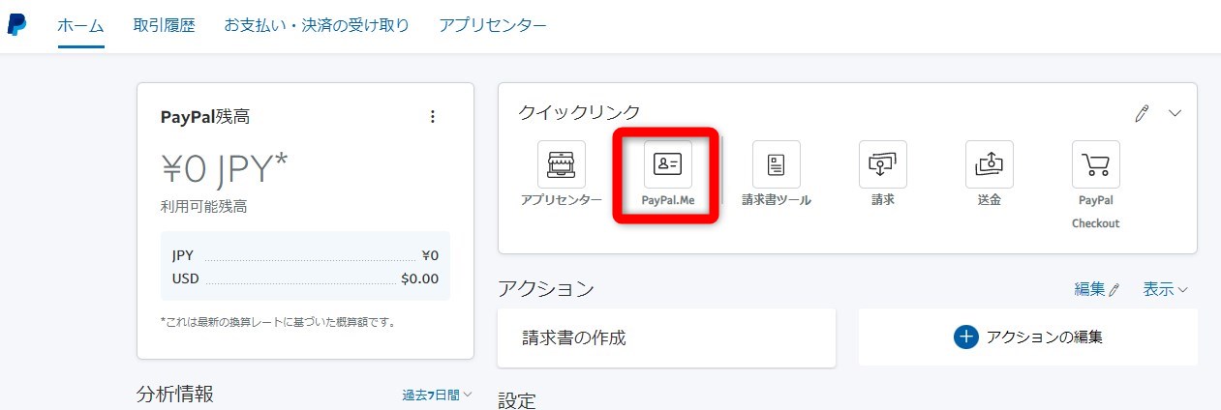Click the ¥0 JPY* balance amount
Viewport: 1221px width, 410px height.
[225, 169]
